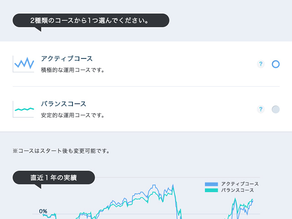292x219 pixels.
Task: Click the アクティブコース title in the course list
Action: point(67,58)
